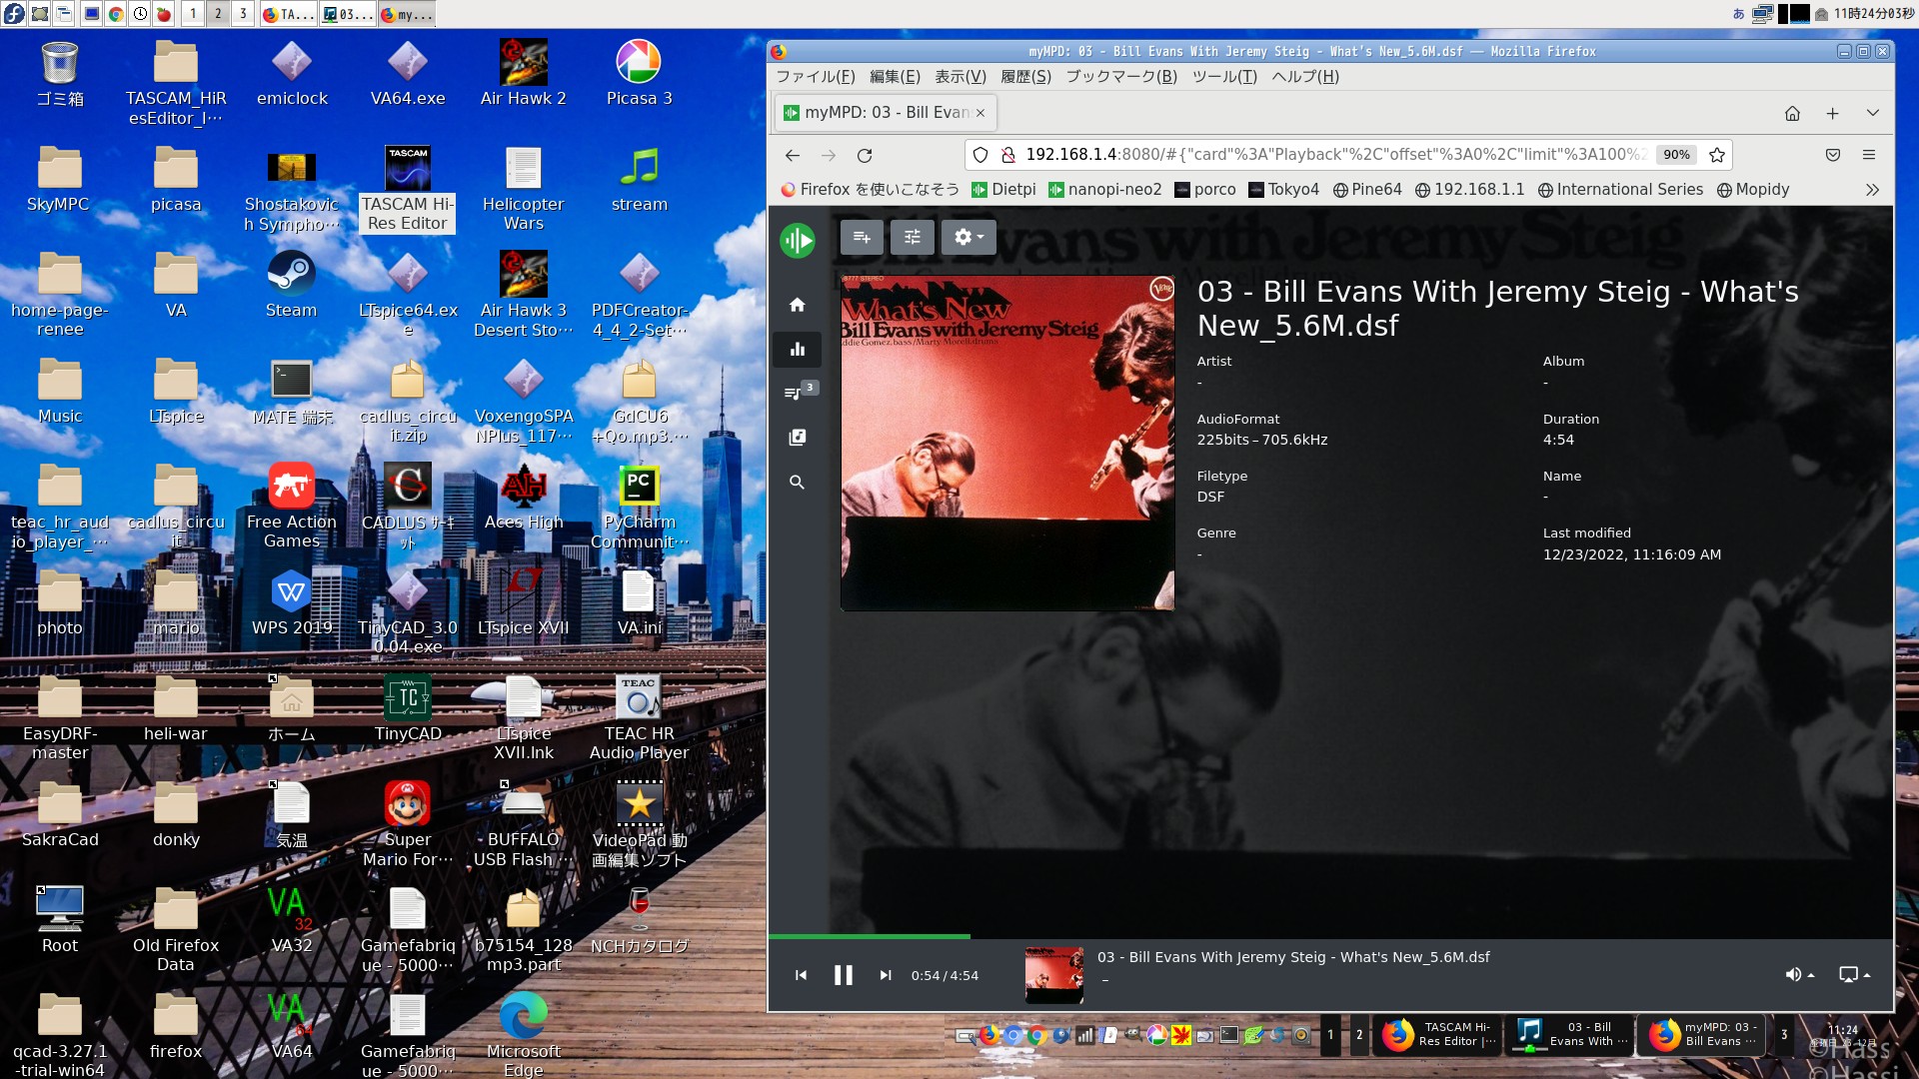This screenshot has width=1919, height=1079.
Task: Open the Dietpi bookmark
Action: coord(1003,190)
